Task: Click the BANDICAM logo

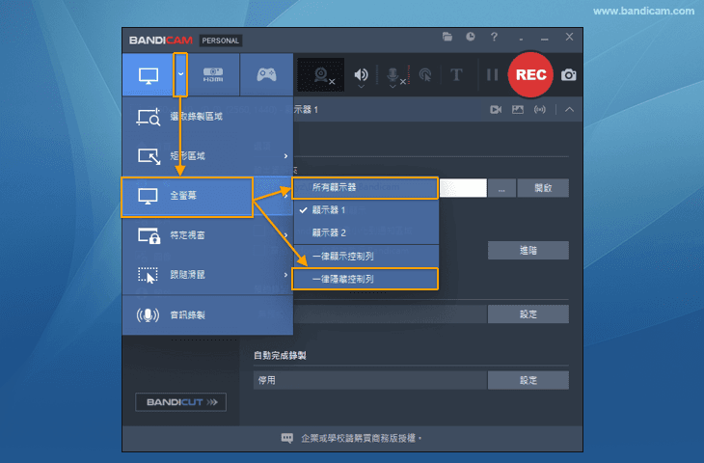Action: click(x=161, y=41)
